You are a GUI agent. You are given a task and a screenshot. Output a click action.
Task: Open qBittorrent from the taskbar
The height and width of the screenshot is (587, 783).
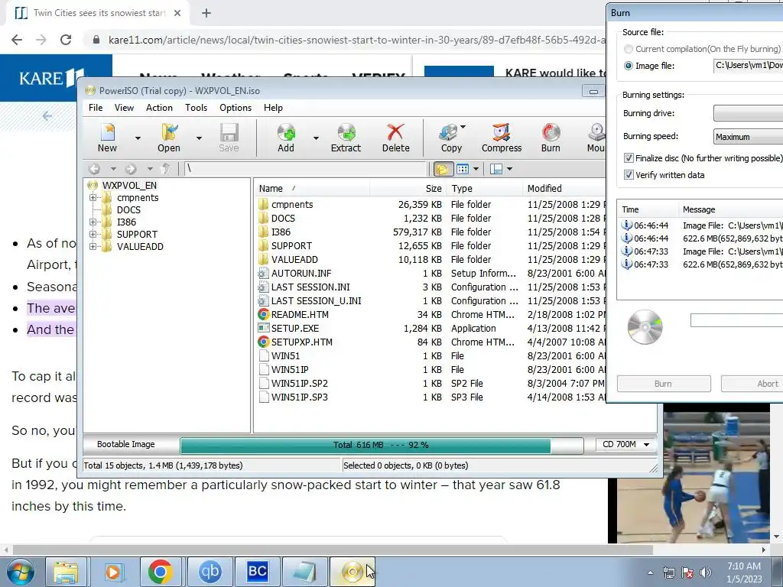210,572
